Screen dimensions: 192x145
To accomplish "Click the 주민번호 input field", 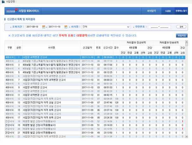I will click(x=159, y=27).
